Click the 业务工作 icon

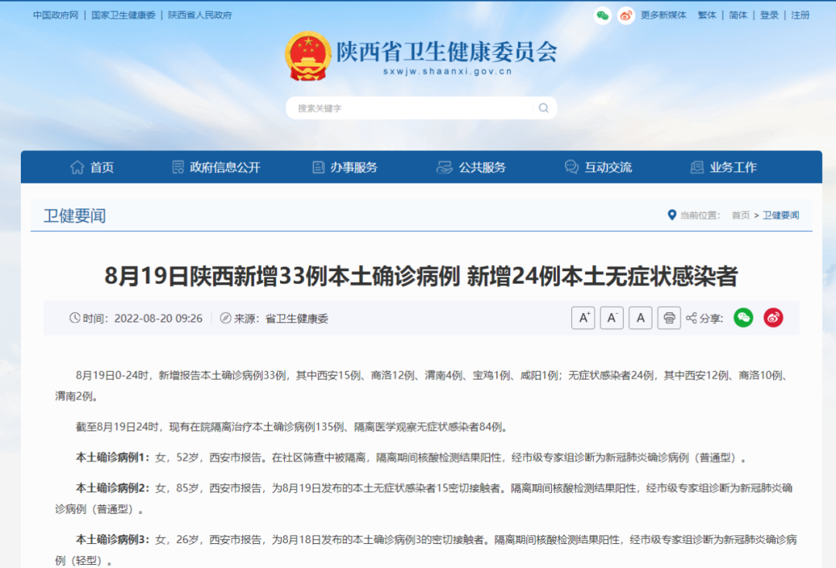(x=697, y=167)
